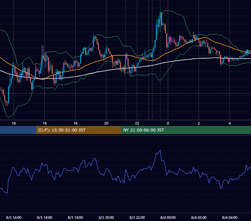Click the 22 hour axis label
Image resolution: width=251 pixels, height=221 pixels.
(137, 123)
